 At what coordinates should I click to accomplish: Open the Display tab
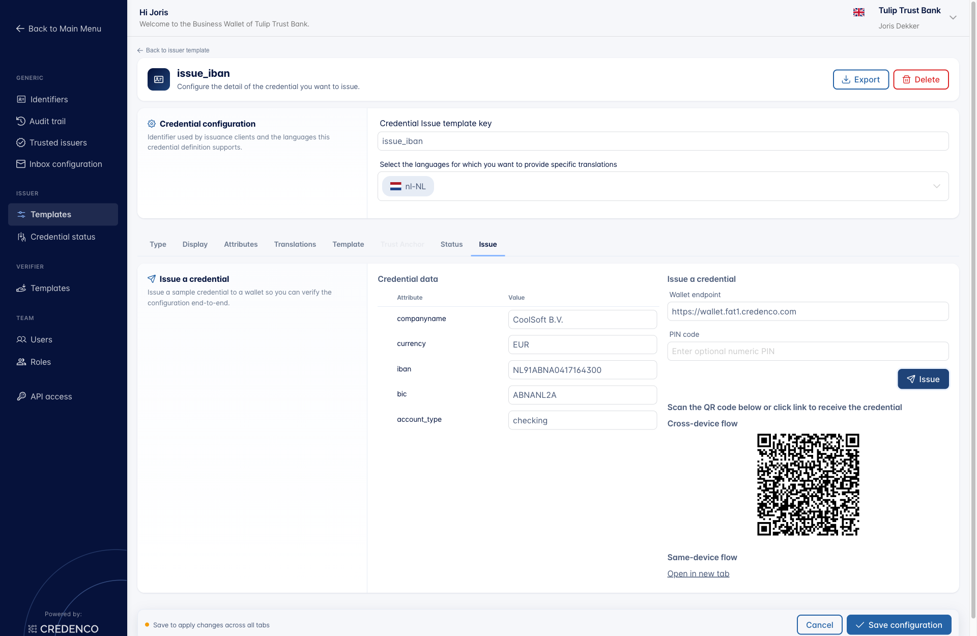coord(195,244)
